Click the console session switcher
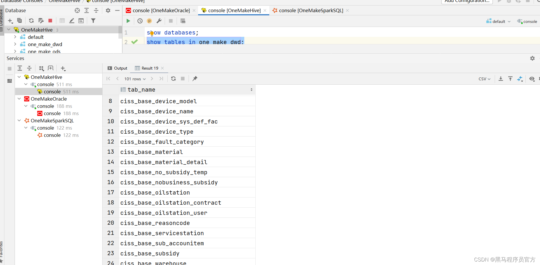The image size is (540, 265). tap(527, 21)
